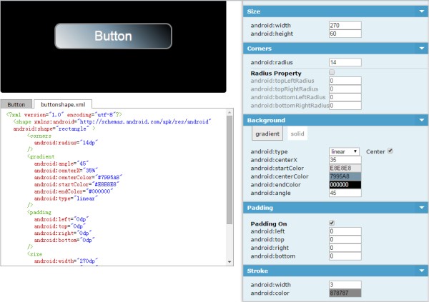Click the android:endColor="#000000" code line
Viewport: 429px width, 302px height.
point(74,191)
